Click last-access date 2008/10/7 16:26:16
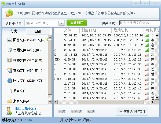161x124 pixels. click(128, 35)
